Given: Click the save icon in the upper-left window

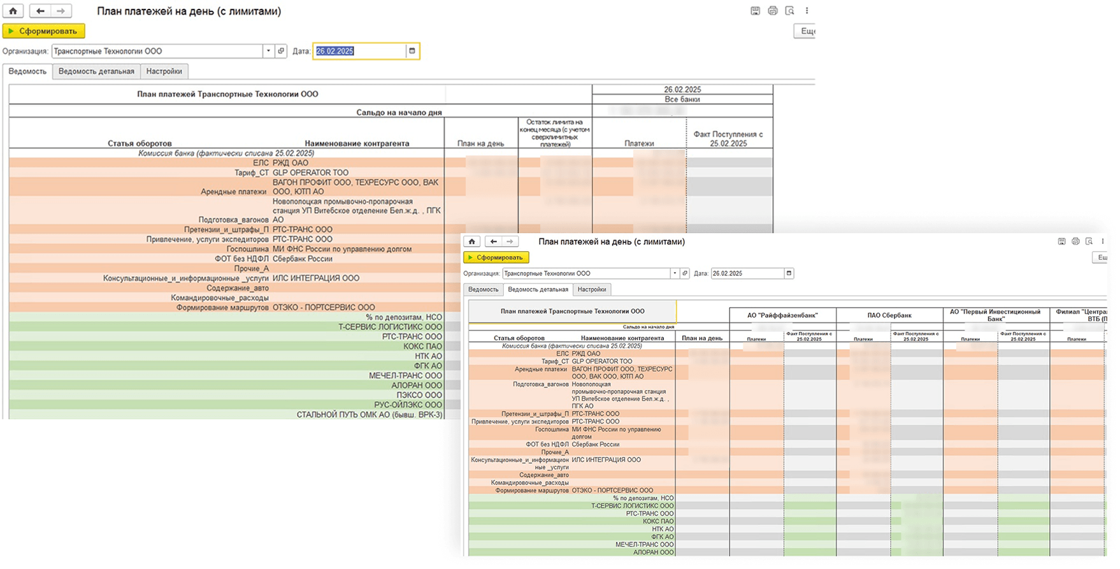Looking at the screenshot, I should 755,11.
